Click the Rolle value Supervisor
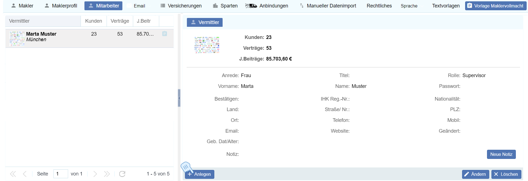This screenshot has width=528, height=181. (x=474, y=75)
